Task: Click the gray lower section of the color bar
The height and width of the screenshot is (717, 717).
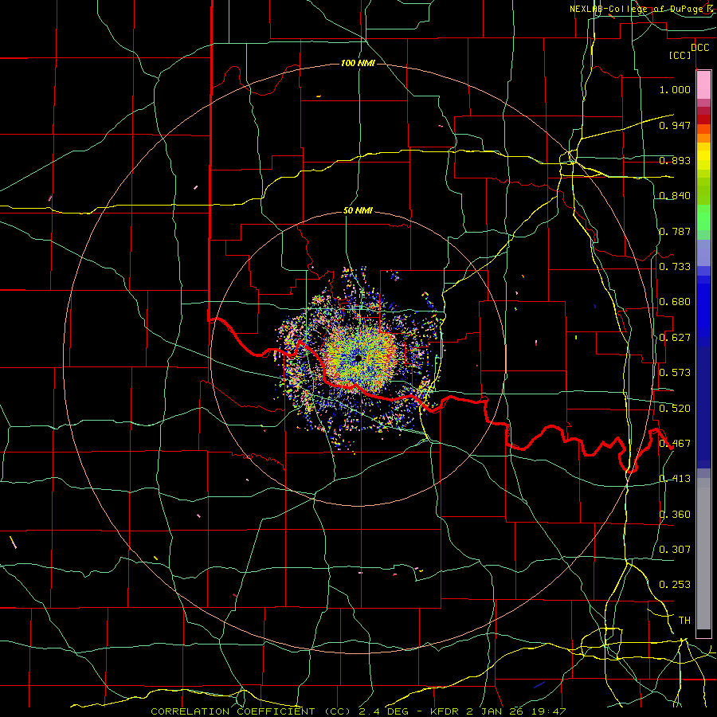Action: pyautogui.click(x=703, y=554)
